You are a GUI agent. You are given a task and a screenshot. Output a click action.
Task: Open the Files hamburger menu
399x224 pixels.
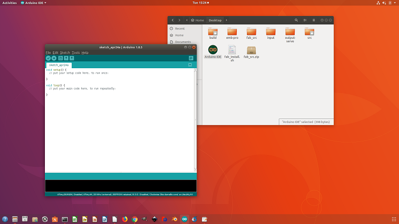click(x=314, y=20)
